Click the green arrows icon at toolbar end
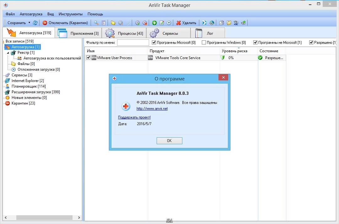 tap(243, 23)
